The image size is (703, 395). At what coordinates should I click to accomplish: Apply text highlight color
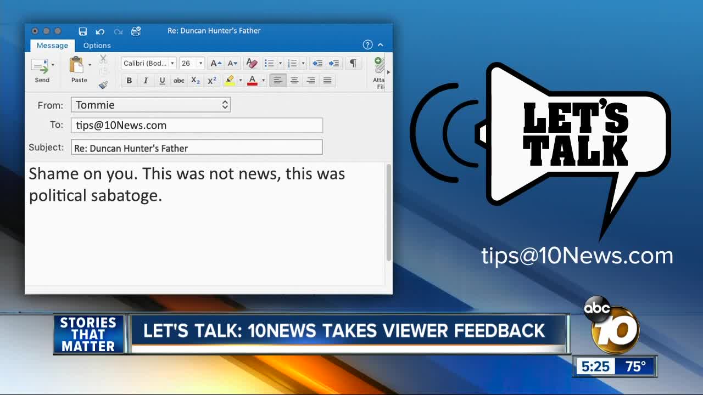tap(230, 81)
